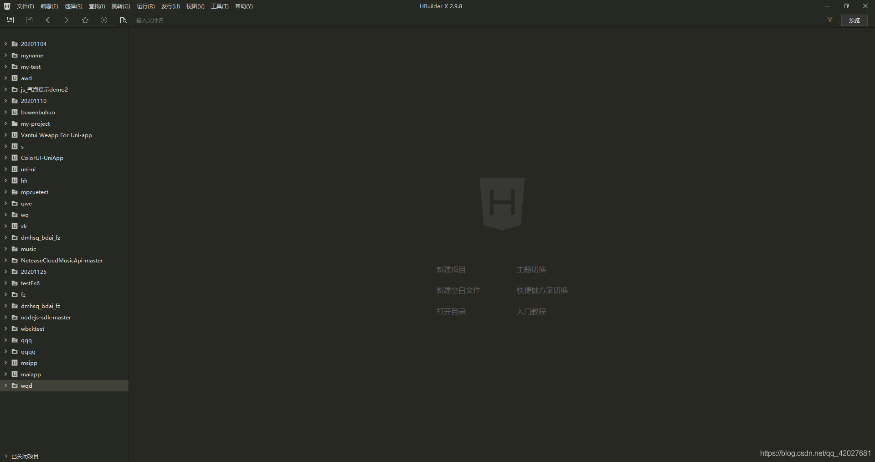Image resolution: width=875 pixels, height=462 pixels.
Task: Go back with the left arrow icon
Action: tap(48, 20)
